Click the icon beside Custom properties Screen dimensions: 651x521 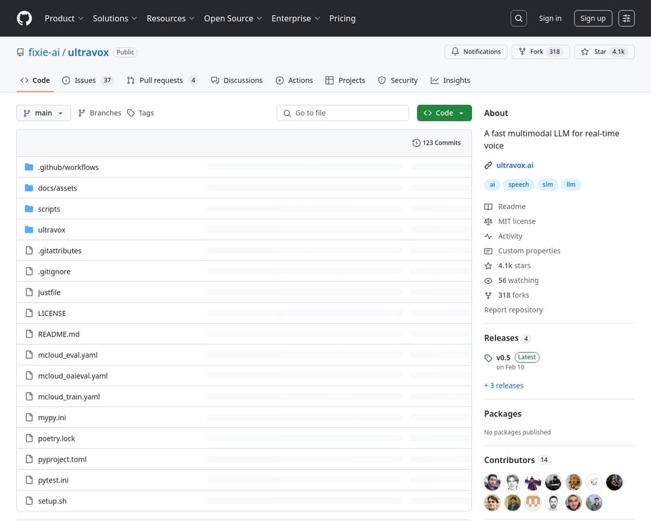[488, 251]
